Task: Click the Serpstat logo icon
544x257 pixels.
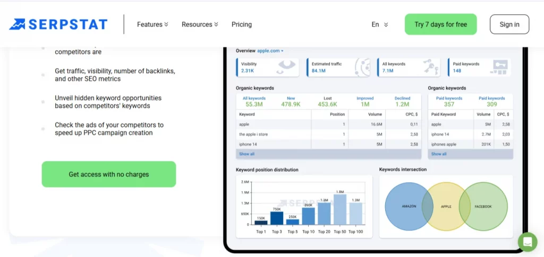Action: tap(17, 24)
